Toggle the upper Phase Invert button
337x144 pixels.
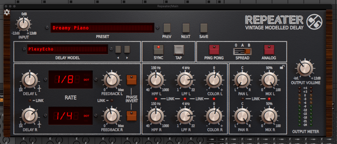click(x=131, y=80)
